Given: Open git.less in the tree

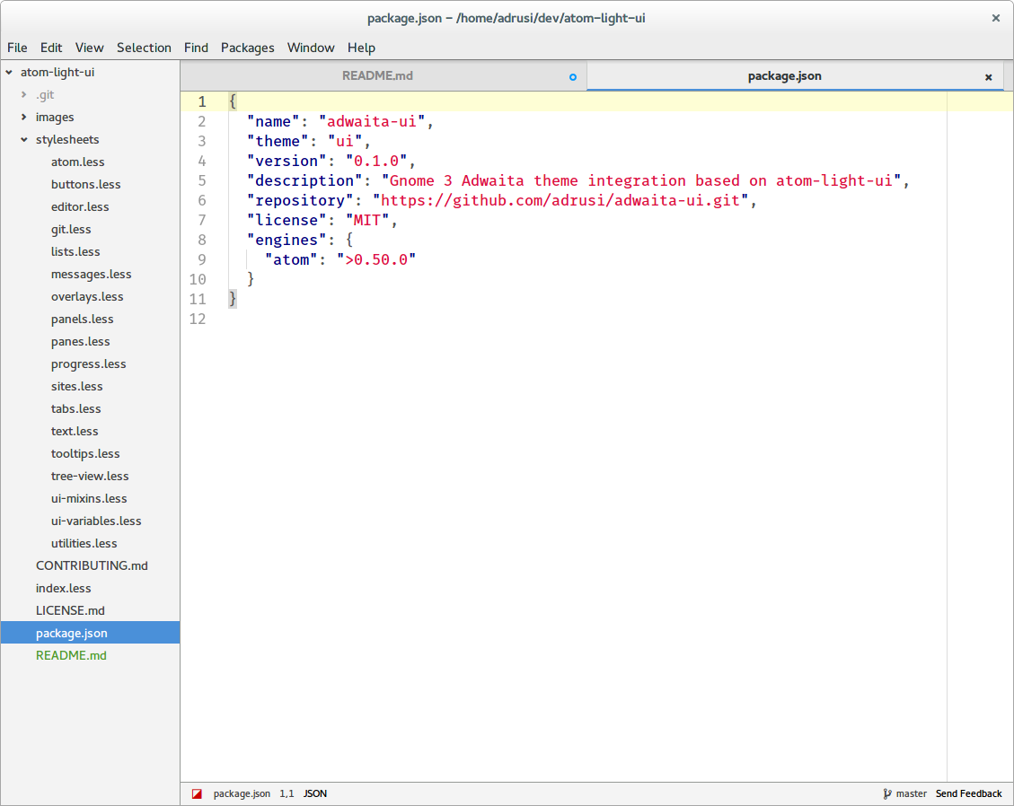Looking at the screenshot, I should click(x=71, y=230).
